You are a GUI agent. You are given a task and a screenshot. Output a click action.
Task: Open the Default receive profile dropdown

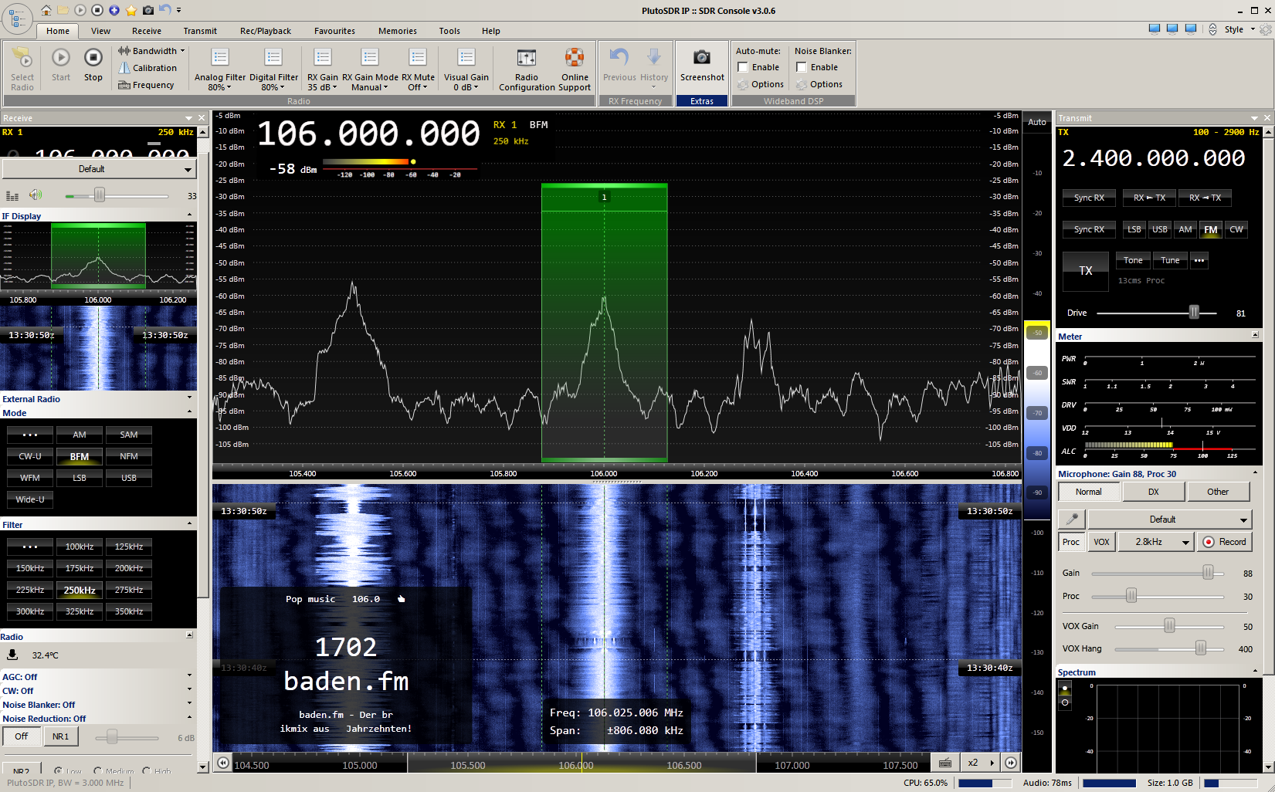tap(99, 169)
